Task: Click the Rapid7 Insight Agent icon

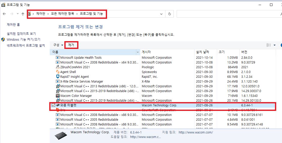Action: tap(58, 77)
